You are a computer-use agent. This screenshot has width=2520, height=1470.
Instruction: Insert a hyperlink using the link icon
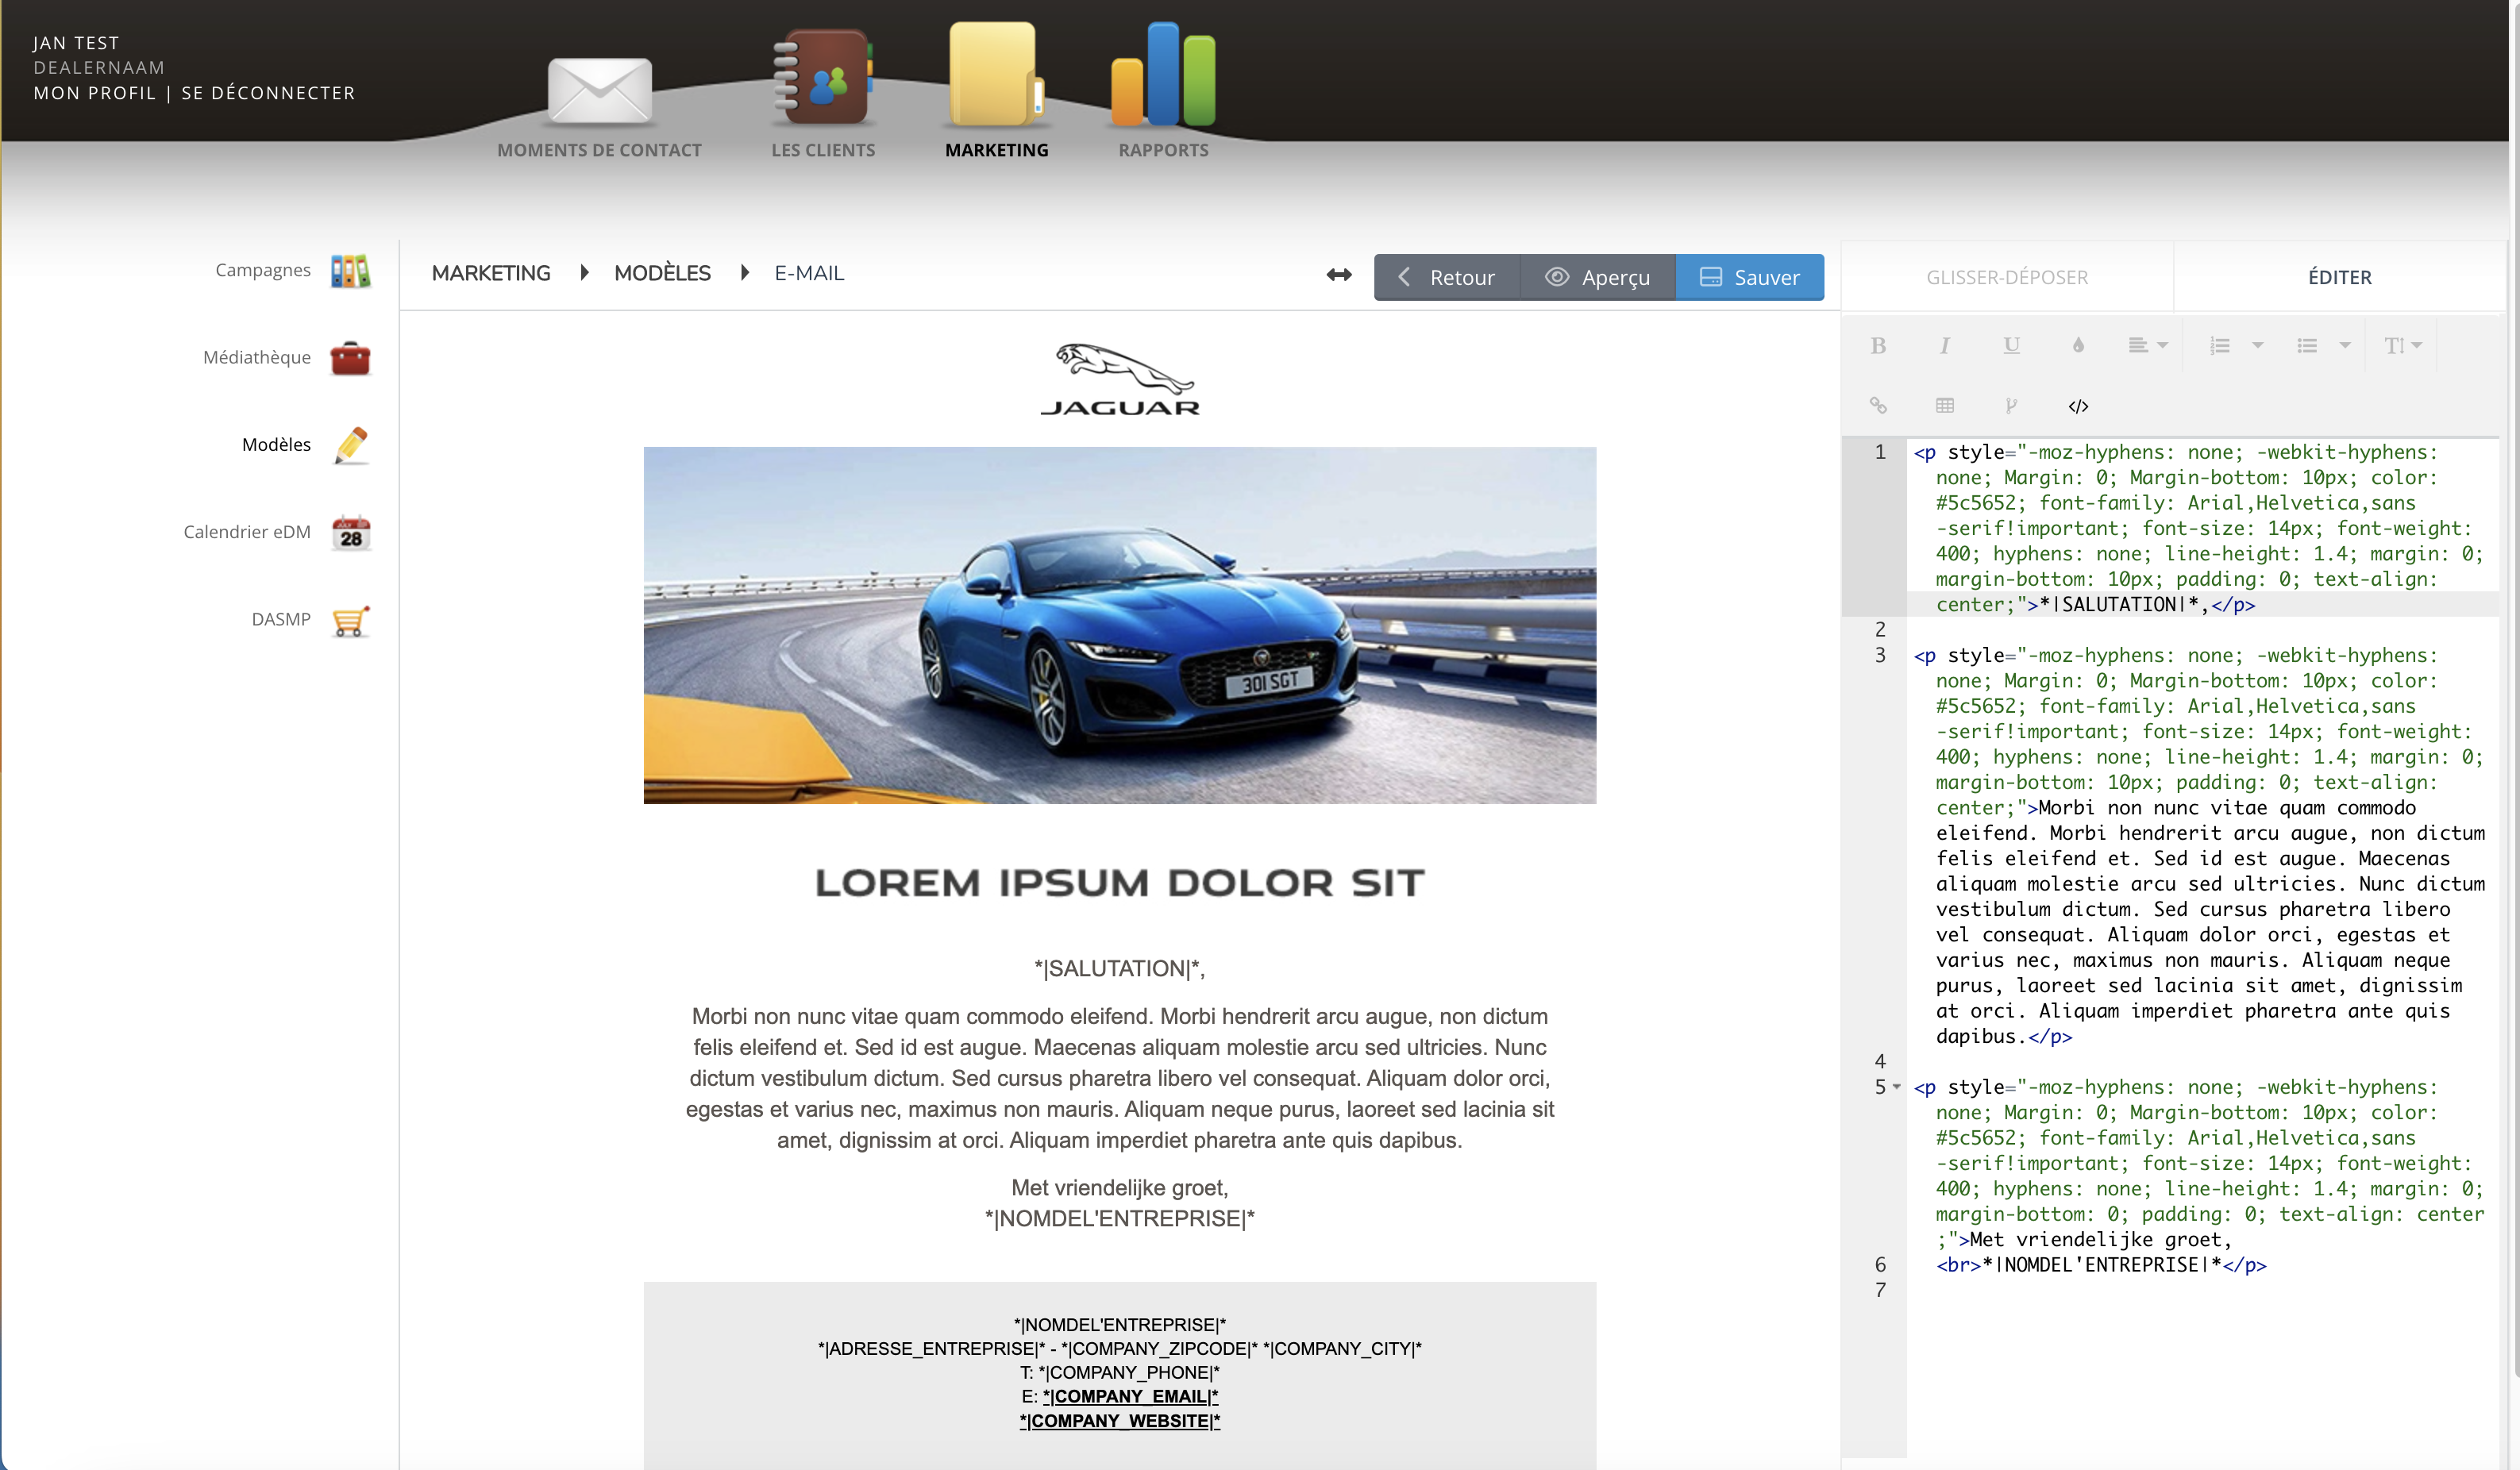coord(1879,406)
